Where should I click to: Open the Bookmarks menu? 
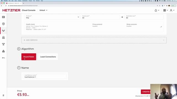click(x=25, y=1)
